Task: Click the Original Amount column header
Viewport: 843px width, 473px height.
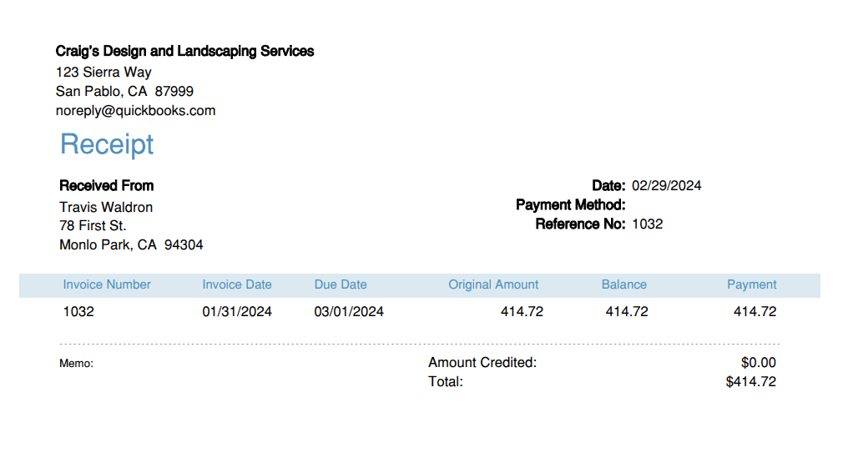Action: click(x=493, y=284)
